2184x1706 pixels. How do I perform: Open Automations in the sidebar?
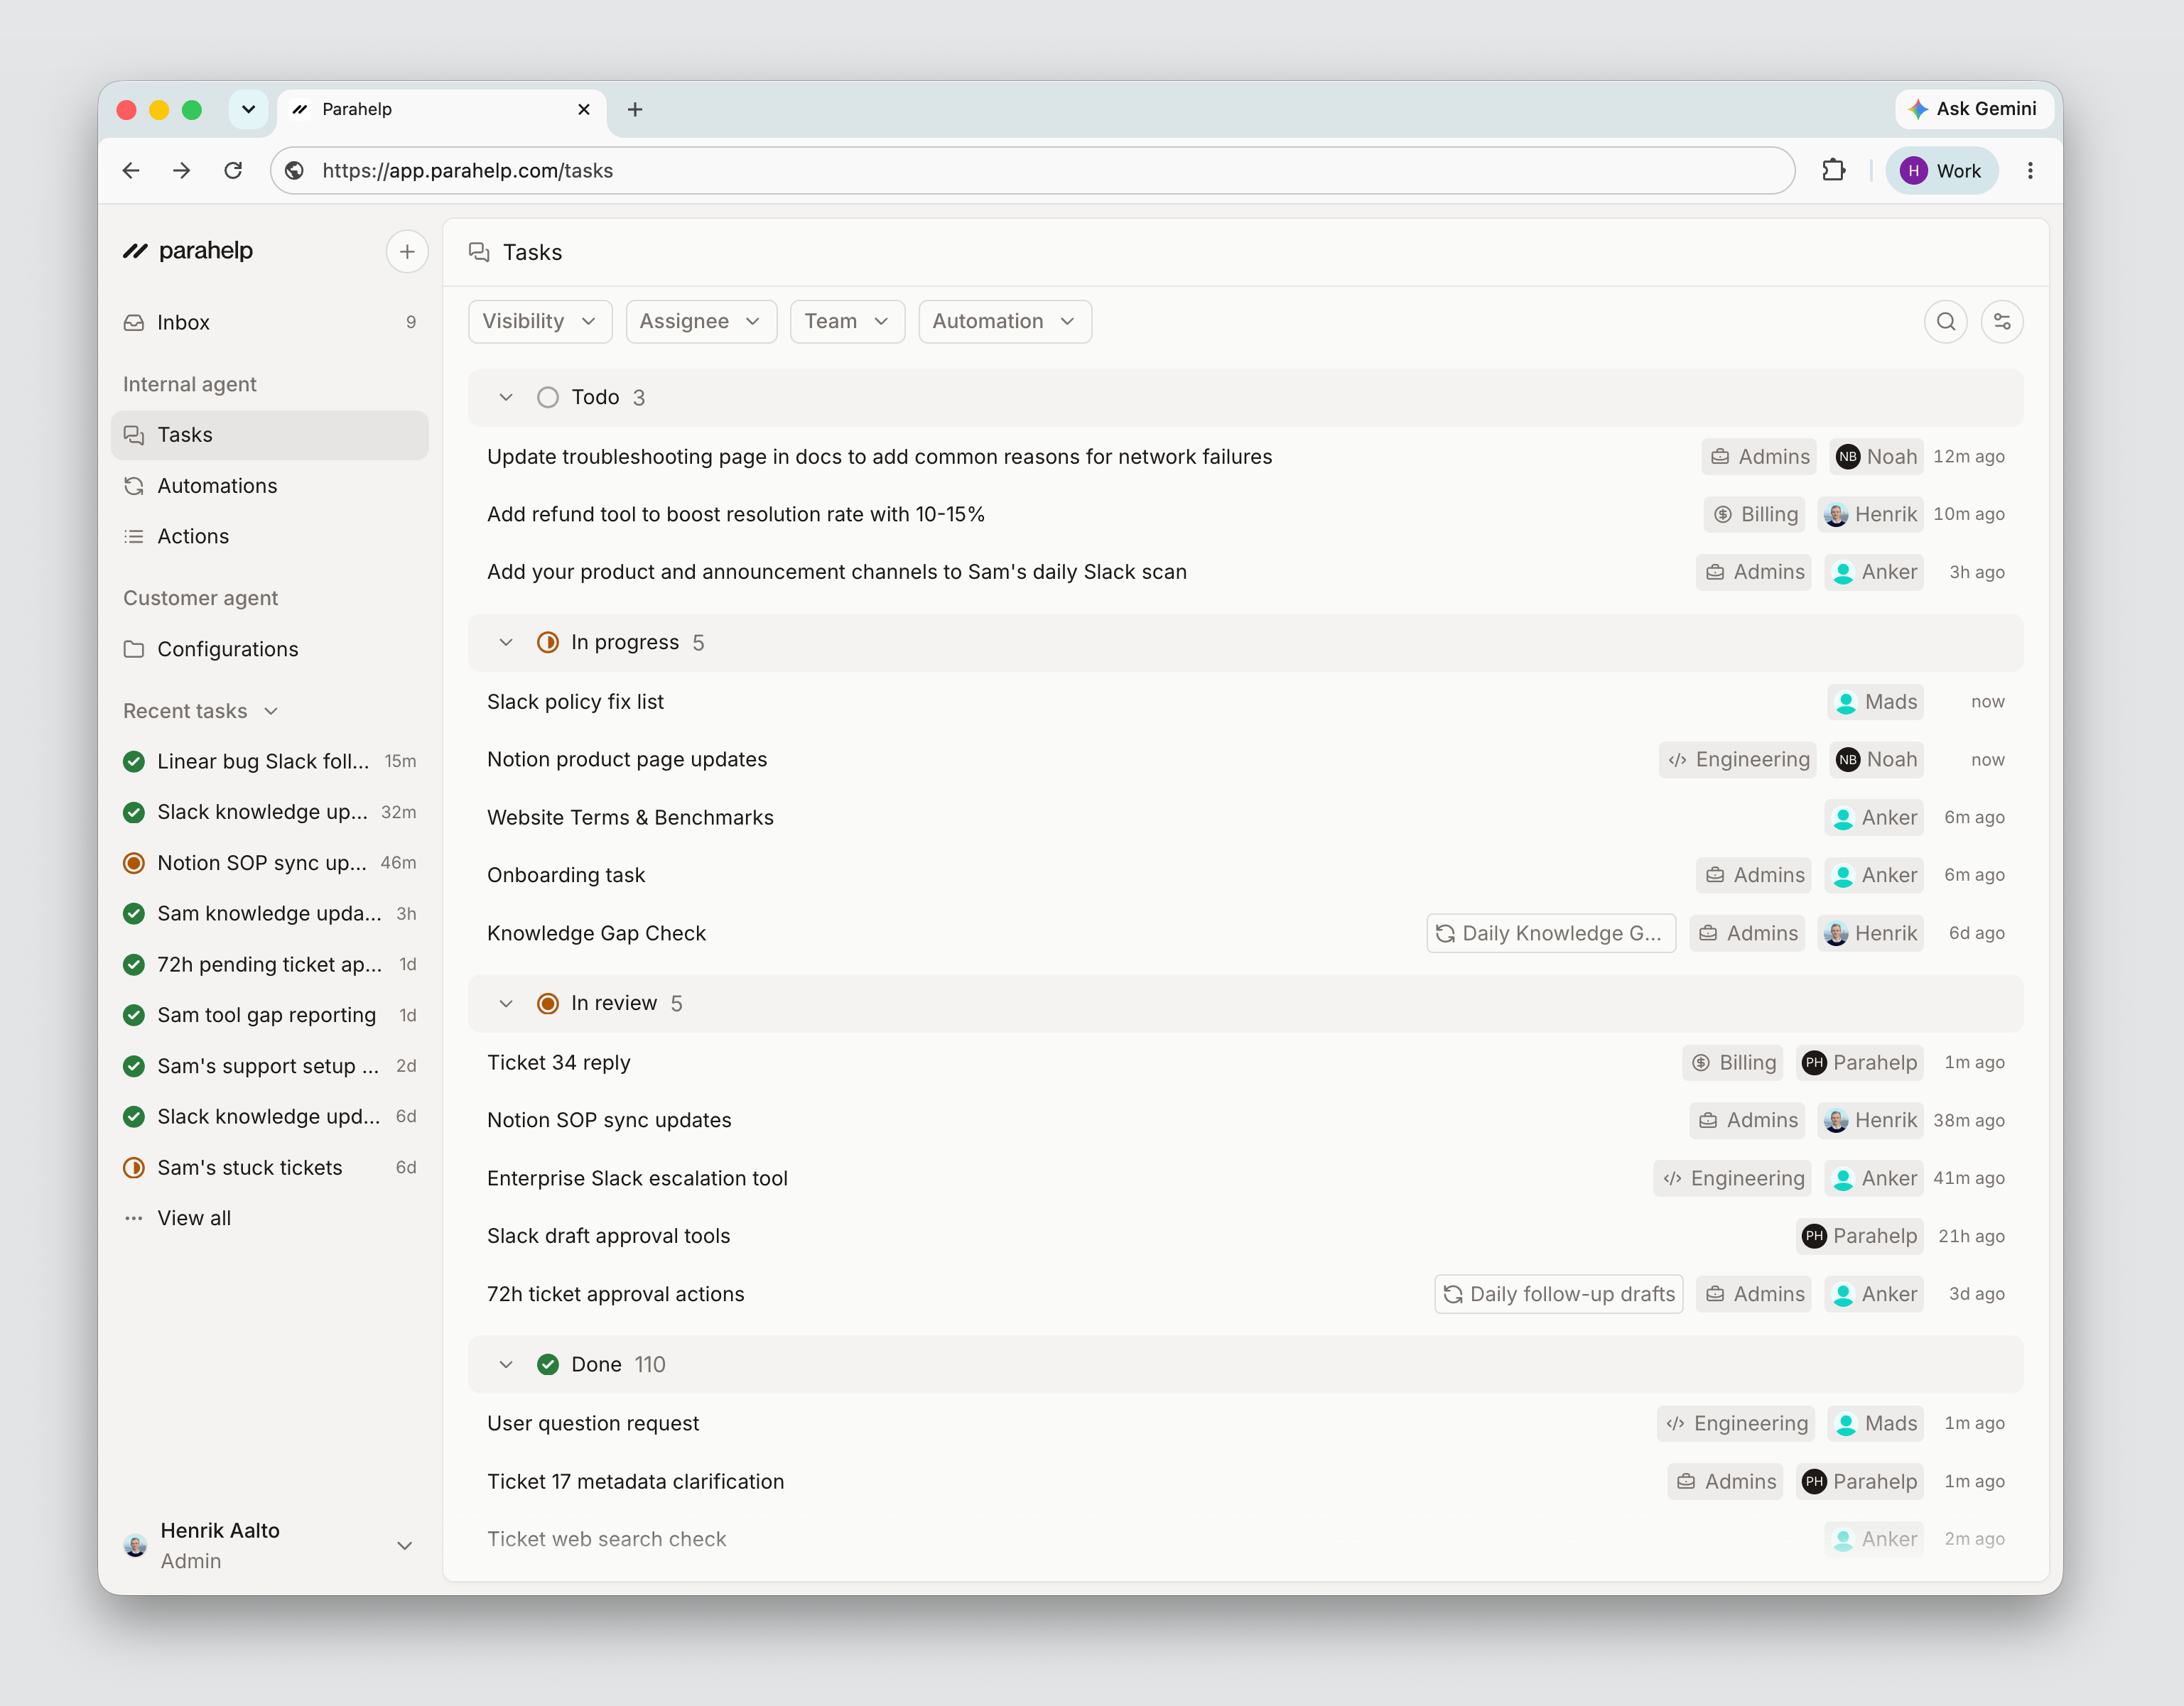pyautogui.click(x=270, y=486)
